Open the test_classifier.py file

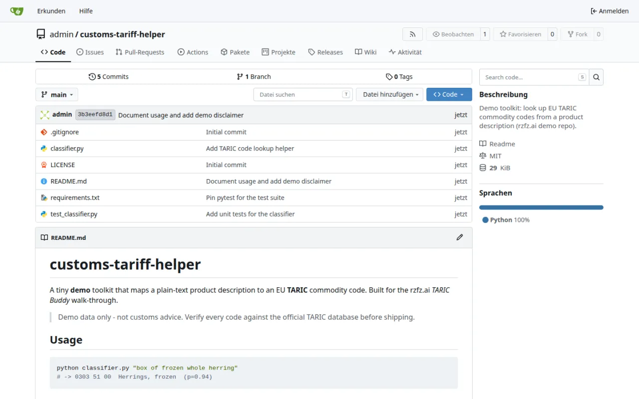pos(74,214)
